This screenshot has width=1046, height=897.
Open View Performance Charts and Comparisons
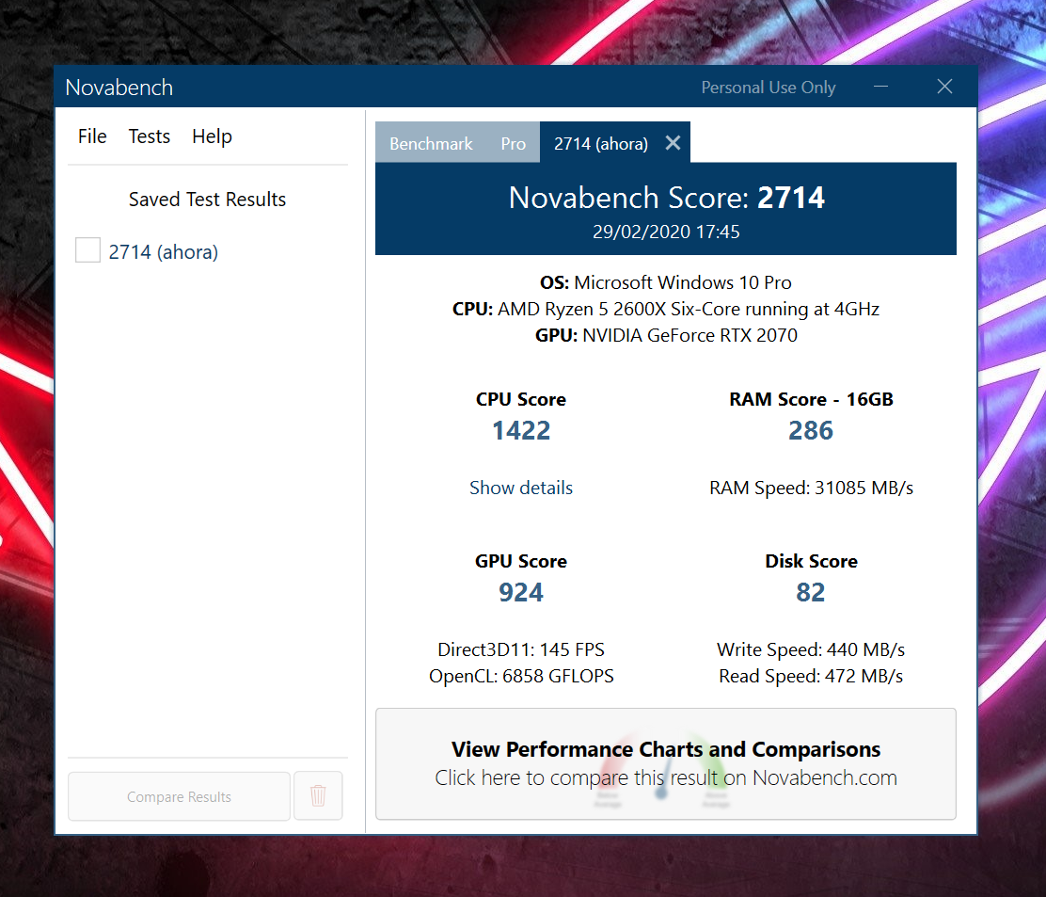click(x=666, y=763)
